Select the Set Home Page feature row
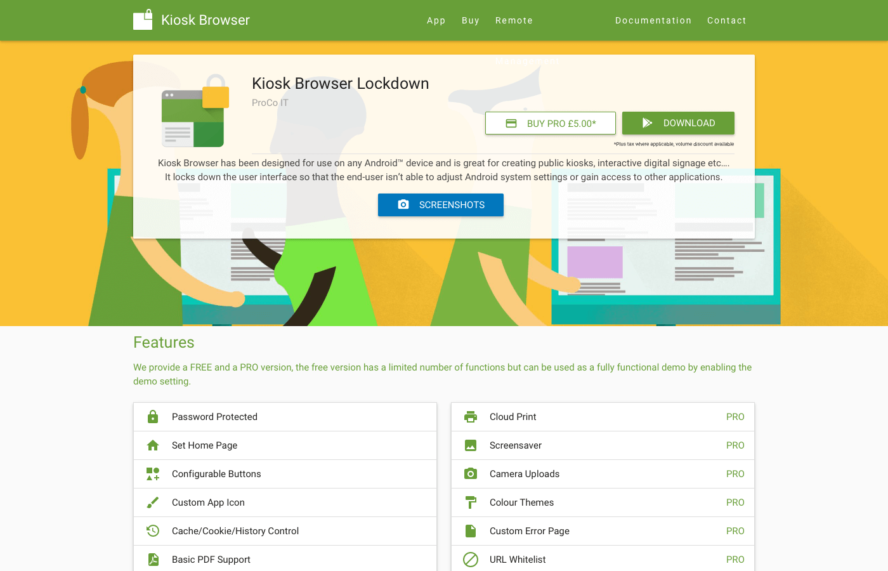 (285, 445)
